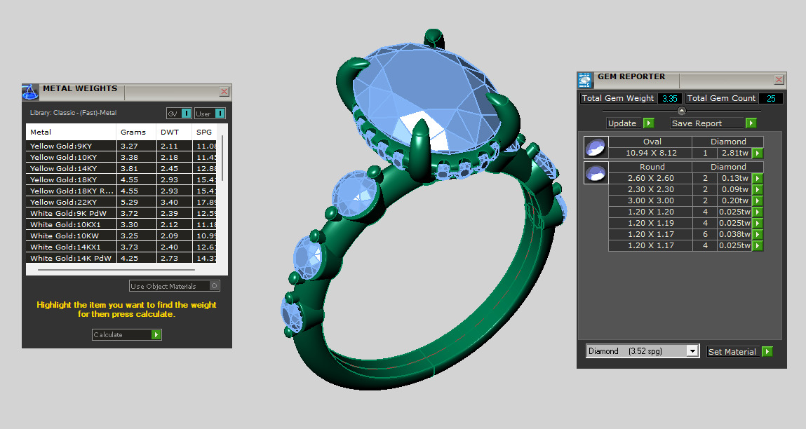Click the 0.038tw weight cell
Screen dimensions: 806x429
[x=735, y=235]
